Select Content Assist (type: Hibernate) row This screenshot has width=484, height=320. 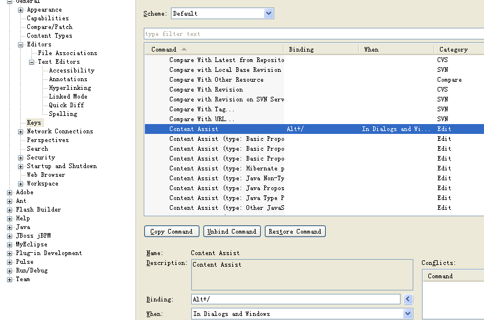tap(226, 169)
